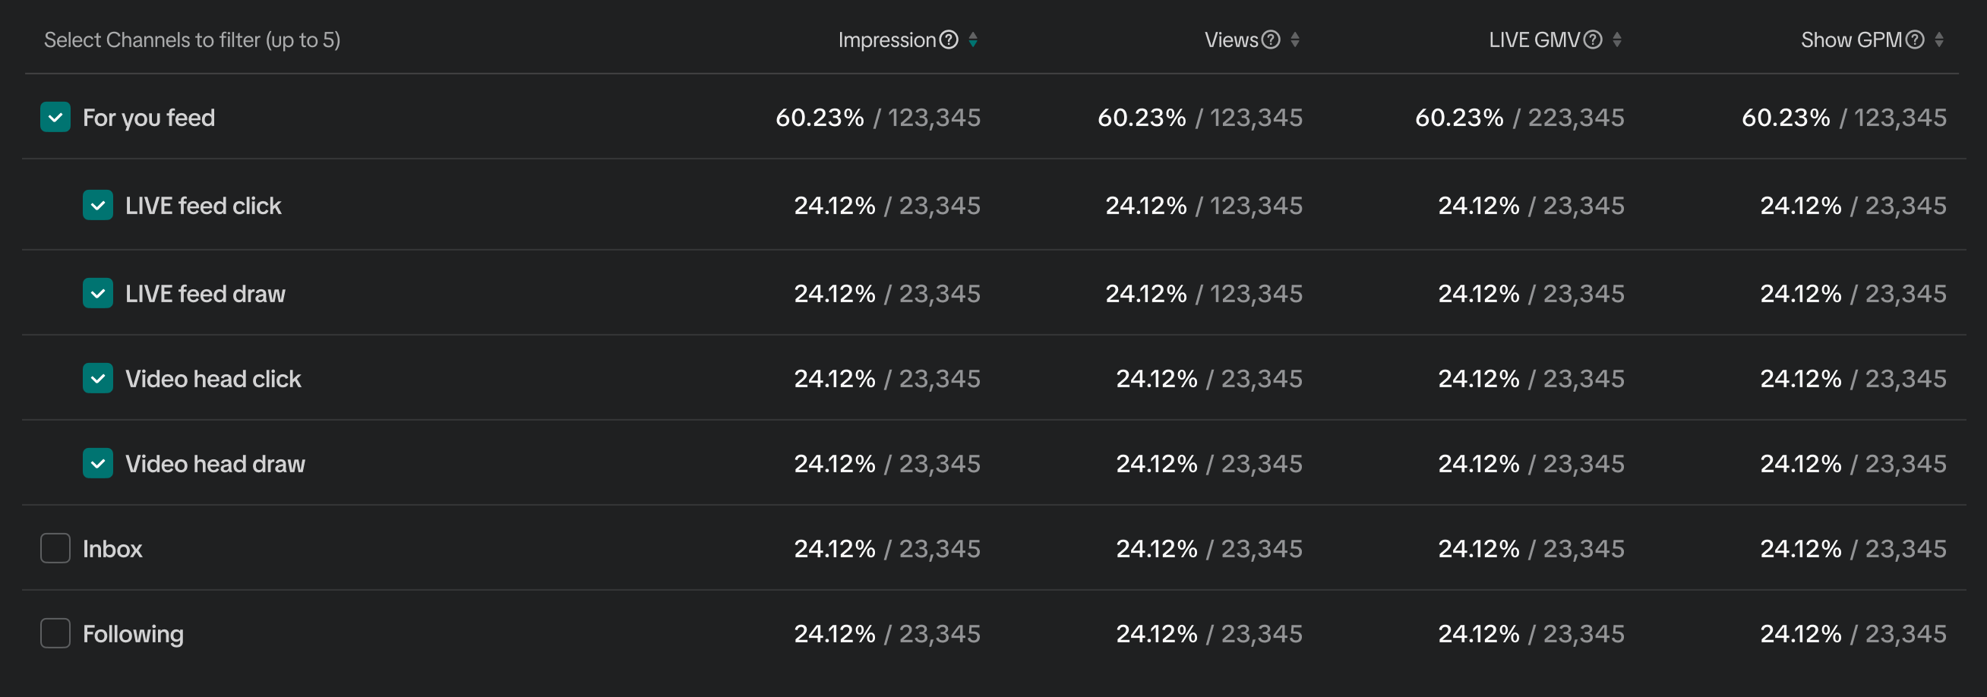Sort the table by Show GPM arrows
Screen dimensions: 1987x697
click(1939, 40)
